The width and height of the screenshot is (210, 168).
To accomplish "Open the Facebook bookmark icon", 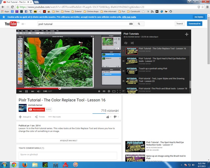I will point(26,12).
